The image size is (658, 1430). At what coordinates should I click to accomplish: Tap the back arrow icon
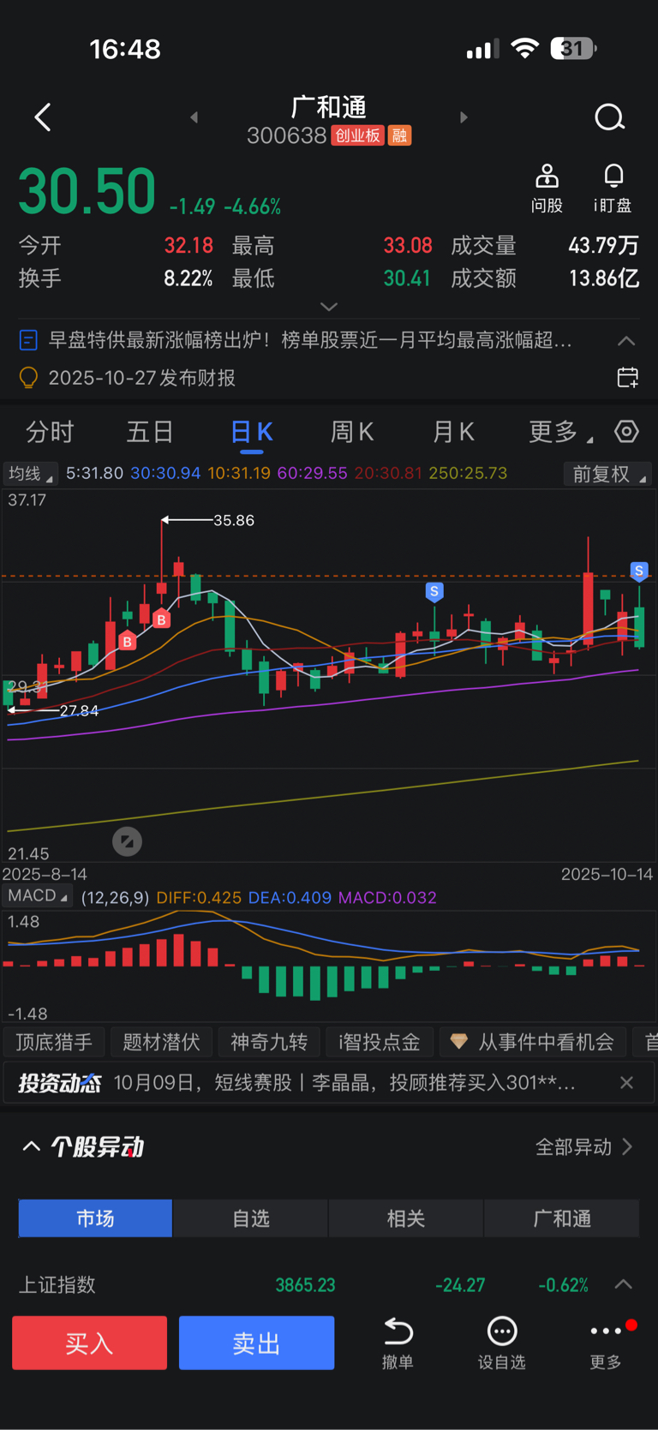43,117
